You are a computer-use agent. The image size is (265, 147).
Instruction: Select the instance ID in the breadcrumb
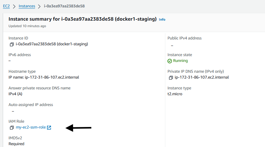[64, 6]
